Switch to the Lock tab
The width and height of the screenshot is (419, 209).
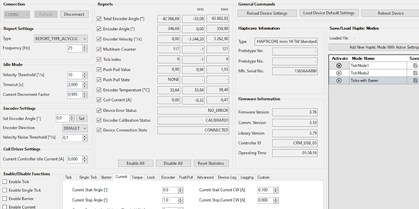[151, 177]
